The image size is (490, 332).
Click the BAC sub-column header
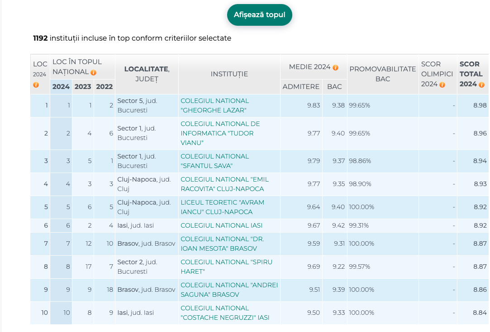pyautogui.click(x=334, y=87)
